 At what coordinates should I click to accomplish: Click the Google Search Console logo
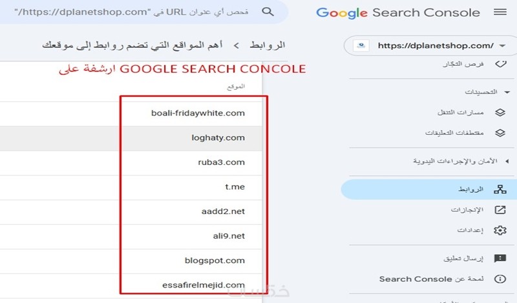coord(398,12)
